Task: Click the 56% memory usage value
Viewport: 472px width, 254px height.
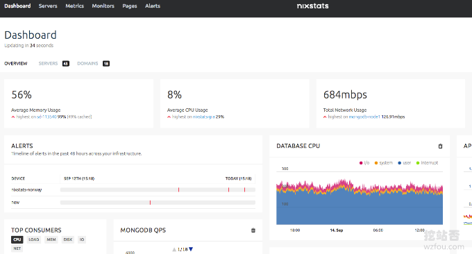Action: (x=22, y=95)
